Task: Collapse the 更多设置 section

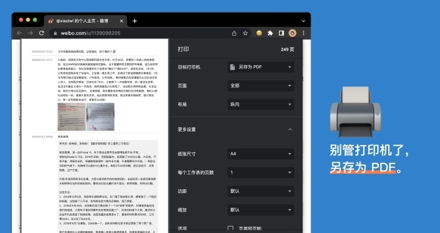Action: click(x=290, y=129)
